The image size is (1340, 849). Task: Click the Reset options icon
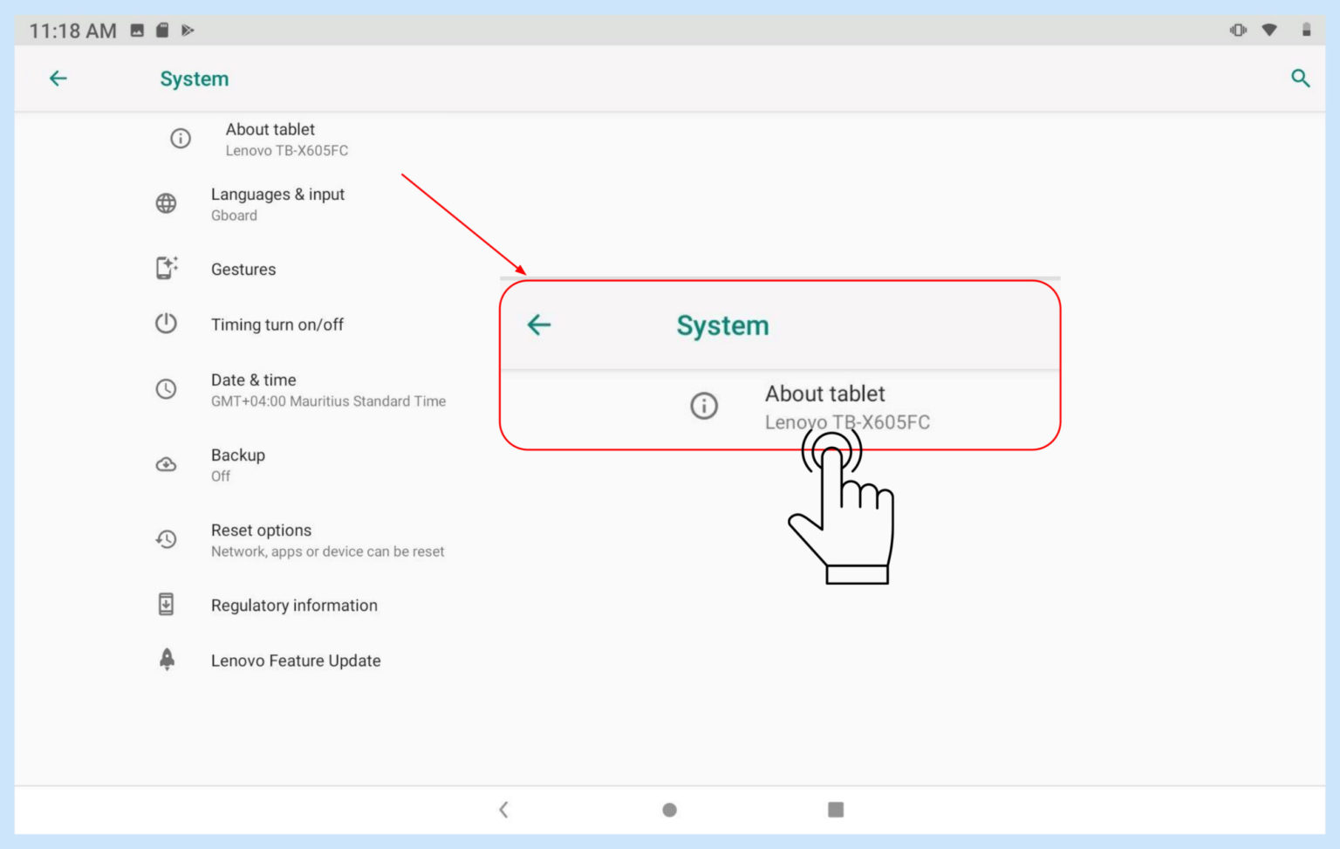(x=167, y=539)
